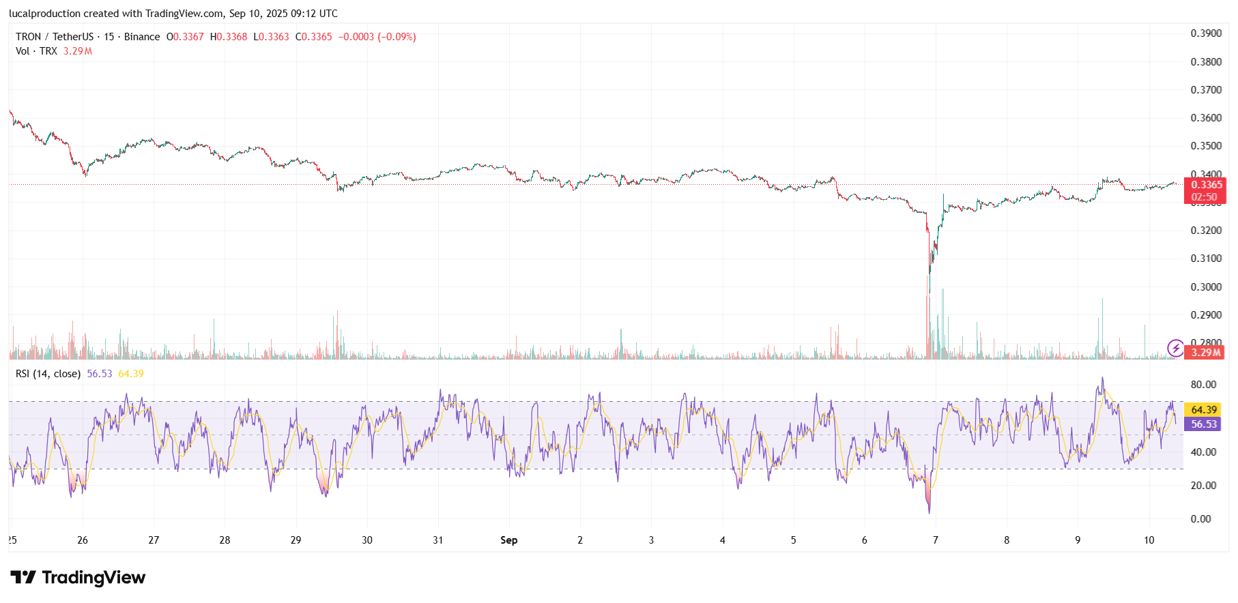Click the change value −0.0003 (−0.09%)
Screen dimensions: 1238x603
(377, 37)
